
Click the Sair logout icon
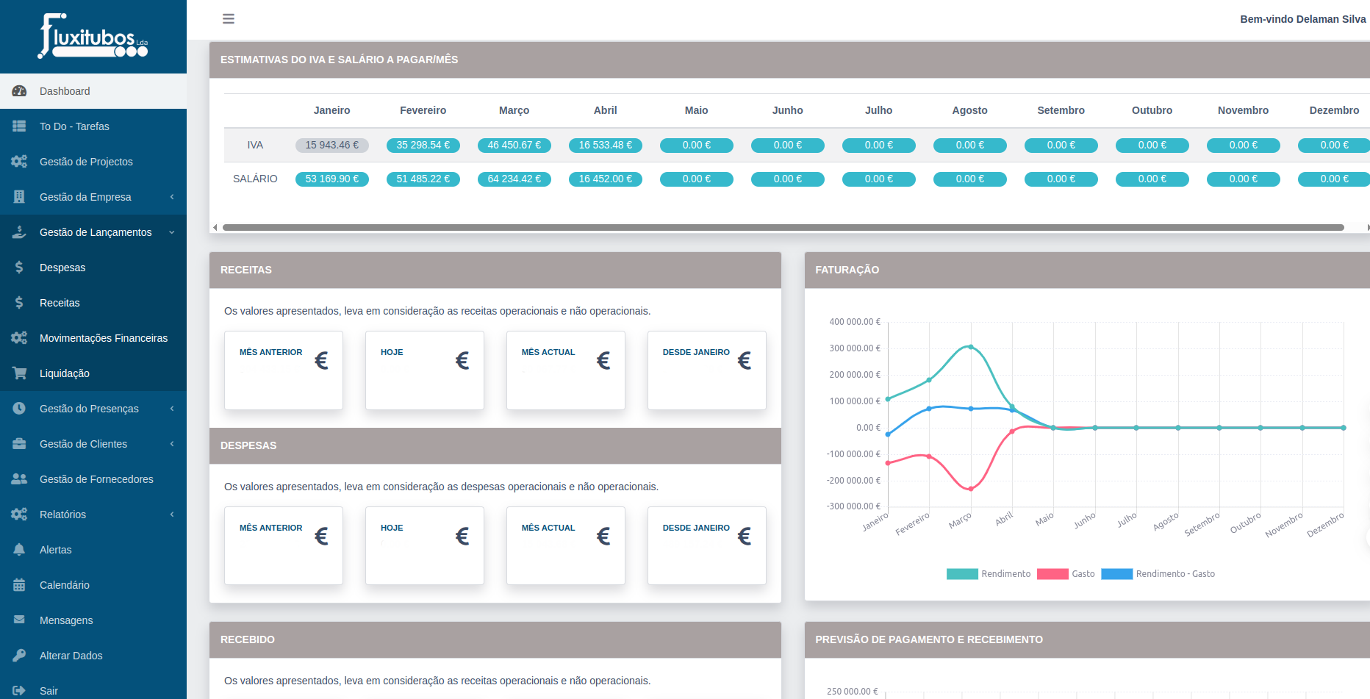tap(19, 691)
